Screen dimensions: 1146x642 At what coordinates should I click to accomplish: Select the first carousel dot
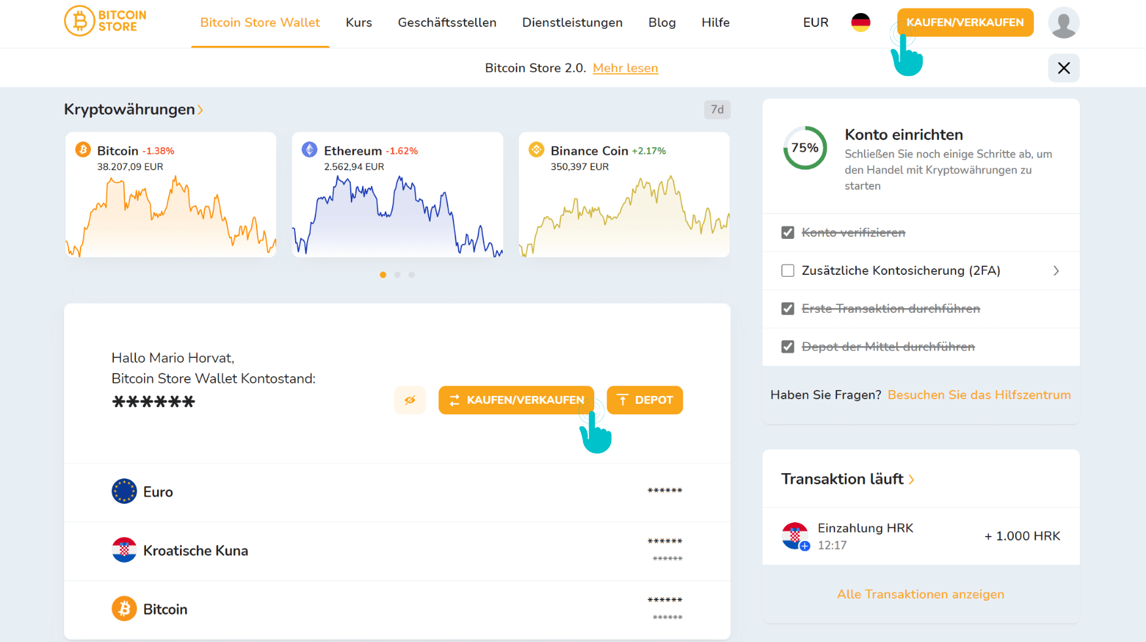383,275
